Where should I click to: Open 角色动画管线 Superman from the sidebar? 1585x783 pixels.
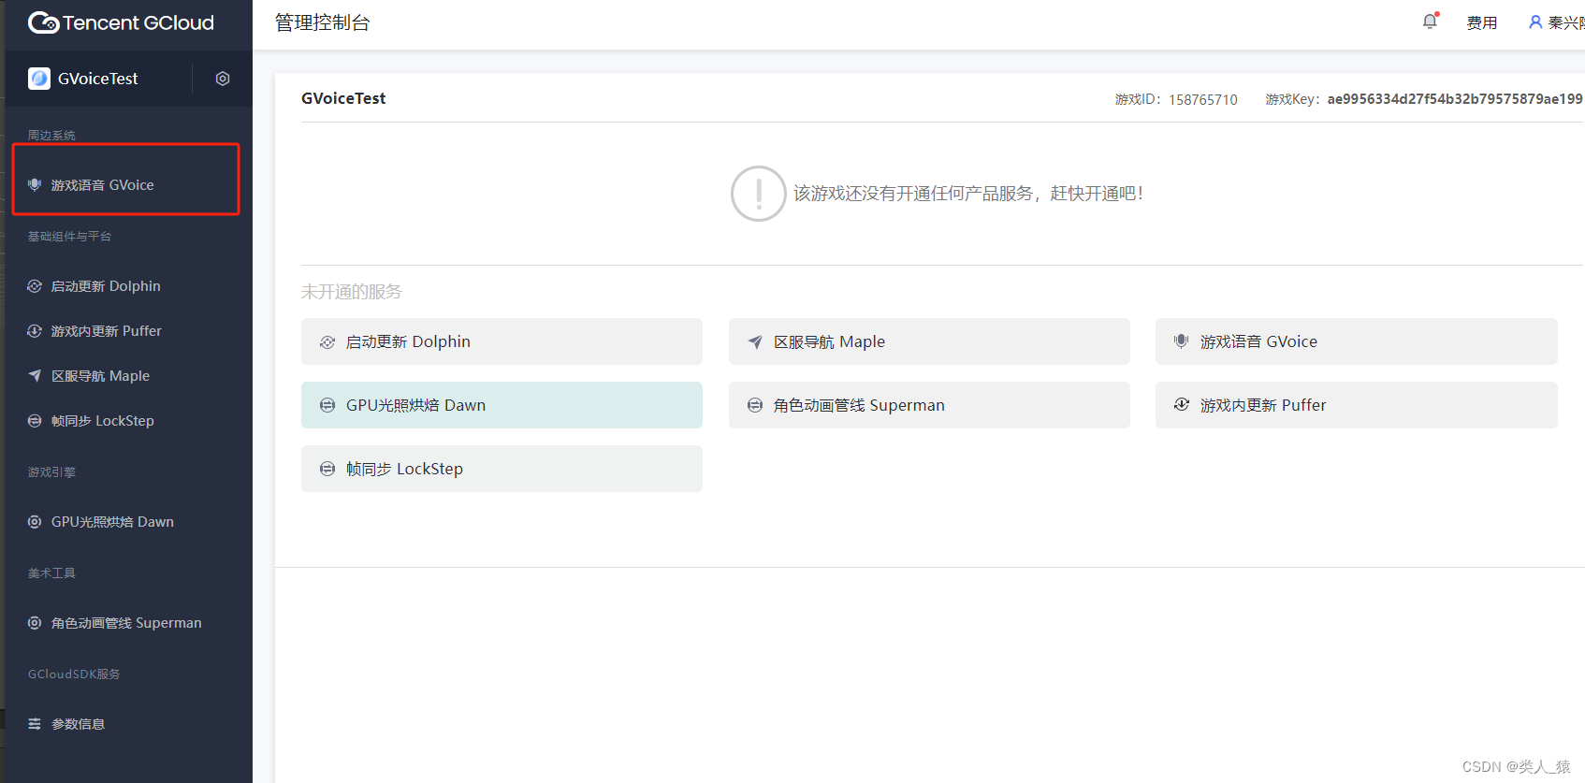pyautogui.click(x=126, y=623)
